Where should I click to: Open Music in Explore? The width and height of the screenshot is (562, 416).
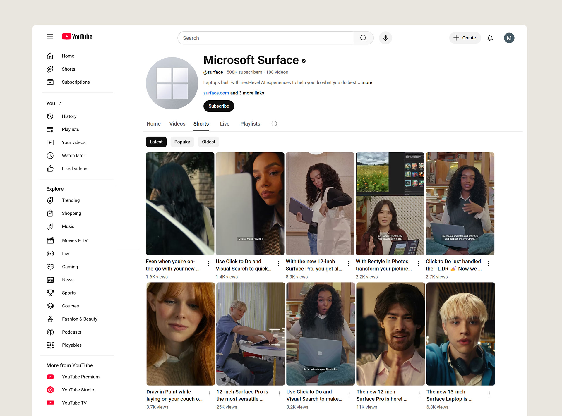[68, 226]
